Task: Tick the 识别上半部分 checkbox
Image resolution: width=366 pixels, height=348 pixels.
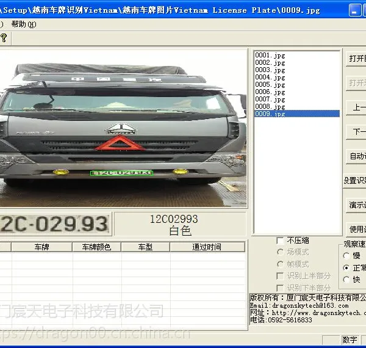Action: tap(280, 276)
